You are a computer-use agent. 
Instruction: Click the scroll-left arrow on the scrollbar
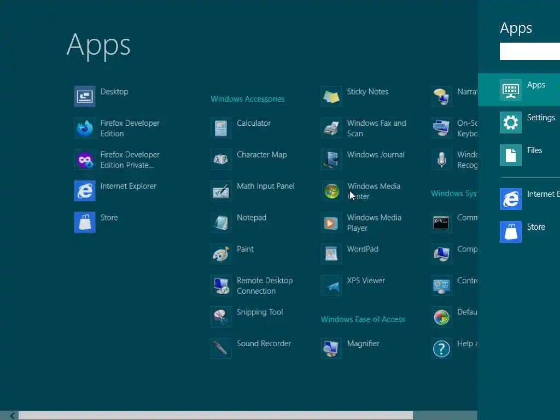[12, 416]
